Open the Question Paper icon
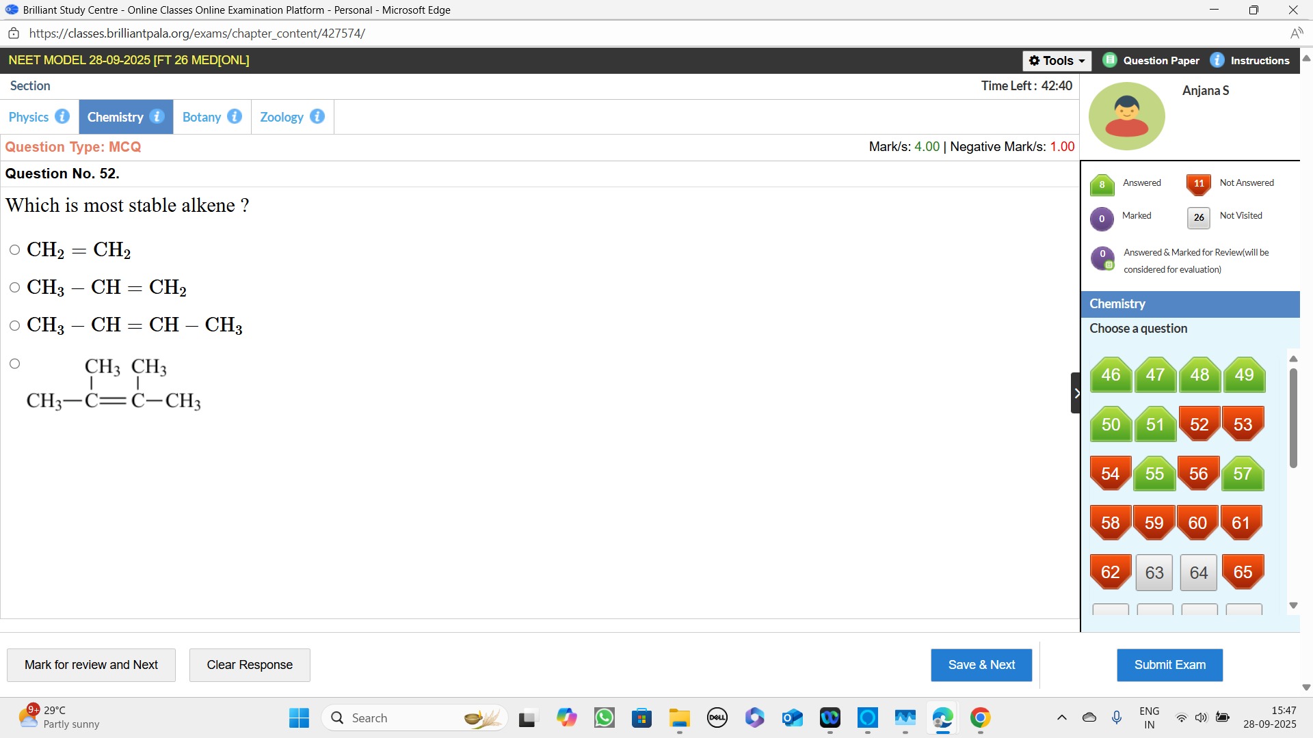 pyautogui.click(x=1110, y=60)
